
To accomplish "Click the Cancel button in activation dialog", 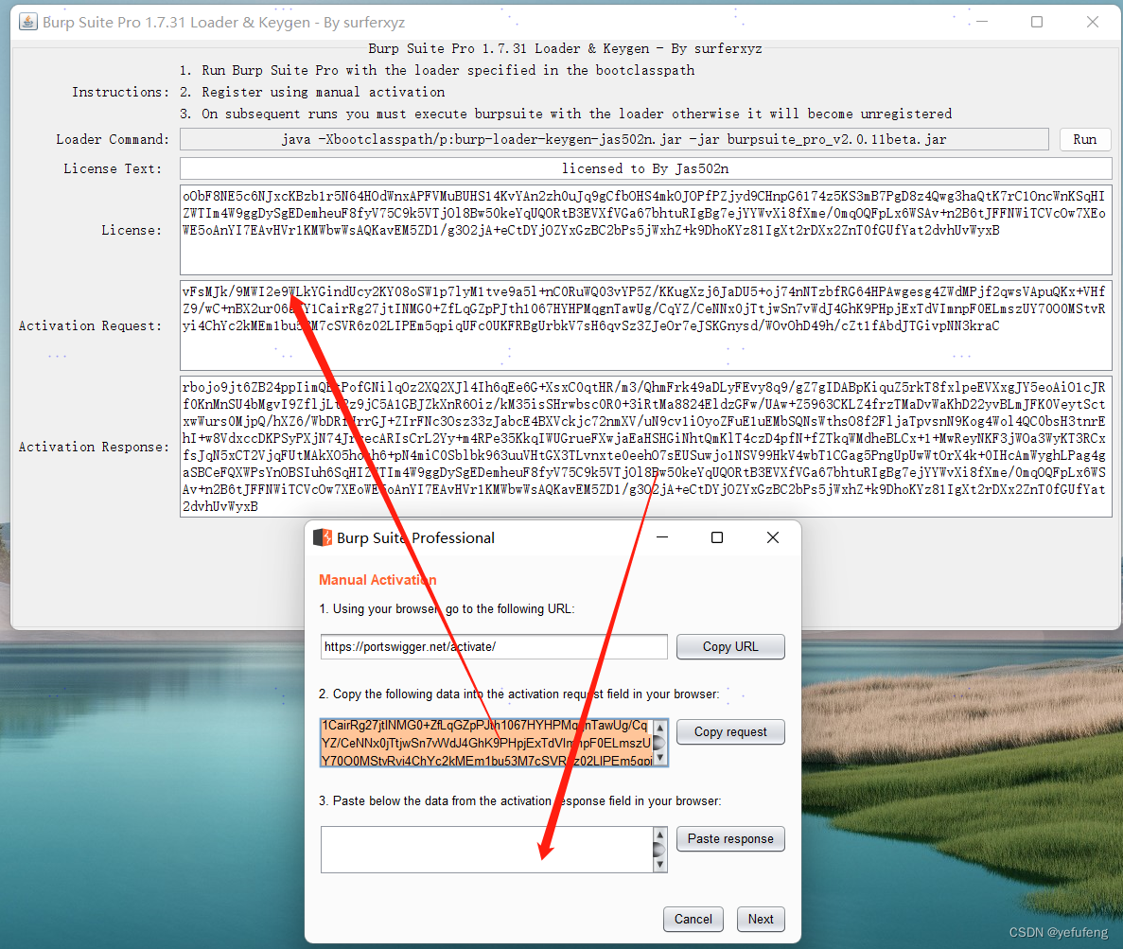I will 693,919.
